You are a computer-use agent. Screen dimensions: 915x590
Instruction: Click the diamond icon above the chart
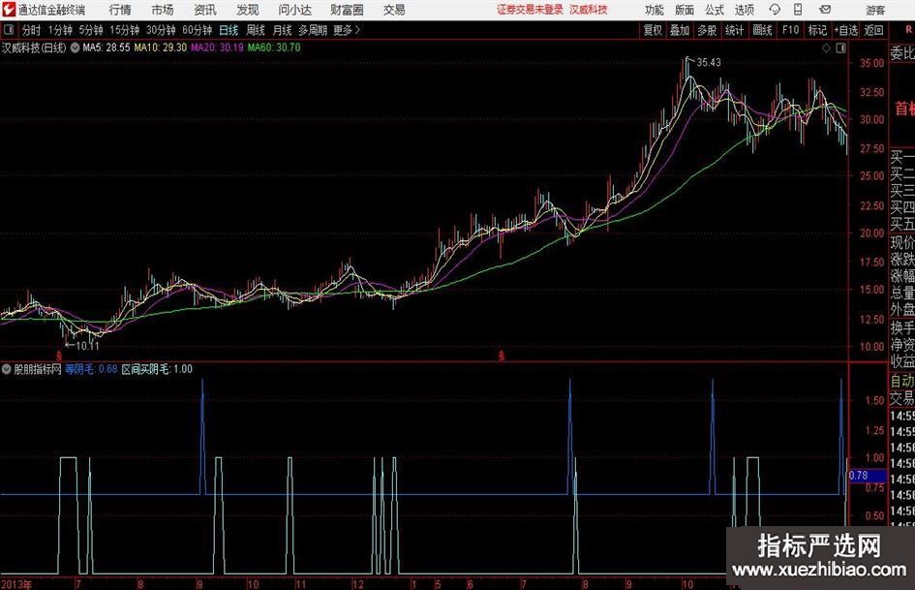coord(826,48)
